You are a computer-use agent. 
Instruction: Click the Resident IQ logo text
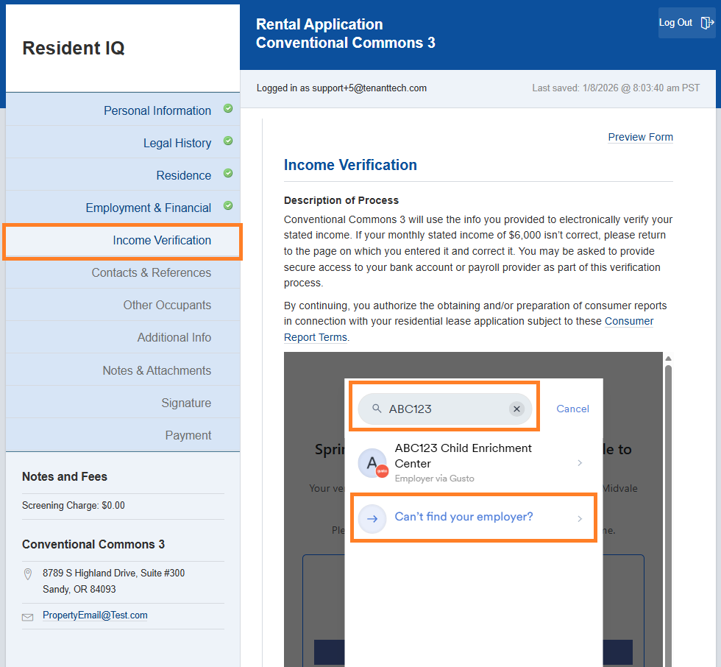click(x=74, y=49)
